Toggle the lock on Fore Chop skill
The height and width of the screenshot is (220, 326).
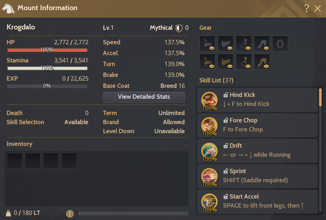[x=226, y=121]
